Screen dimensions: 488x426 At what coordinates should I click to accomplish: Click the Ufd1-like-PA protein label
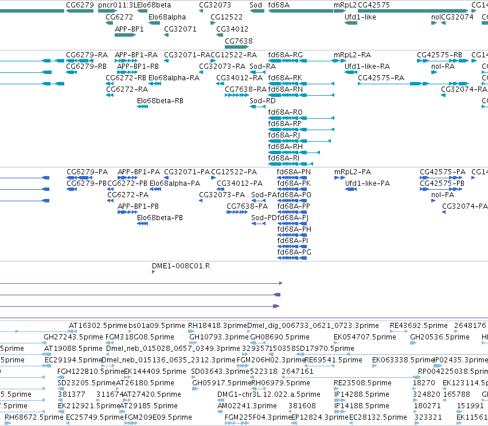point(368,183)
